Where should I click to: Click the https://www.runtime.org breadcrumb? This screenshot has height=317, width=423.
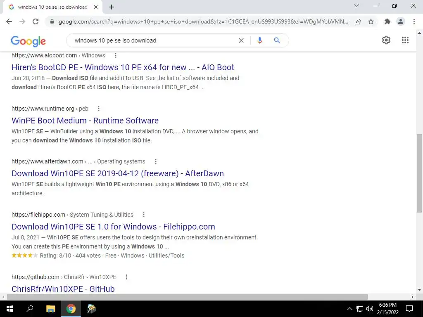click(43, 109)
